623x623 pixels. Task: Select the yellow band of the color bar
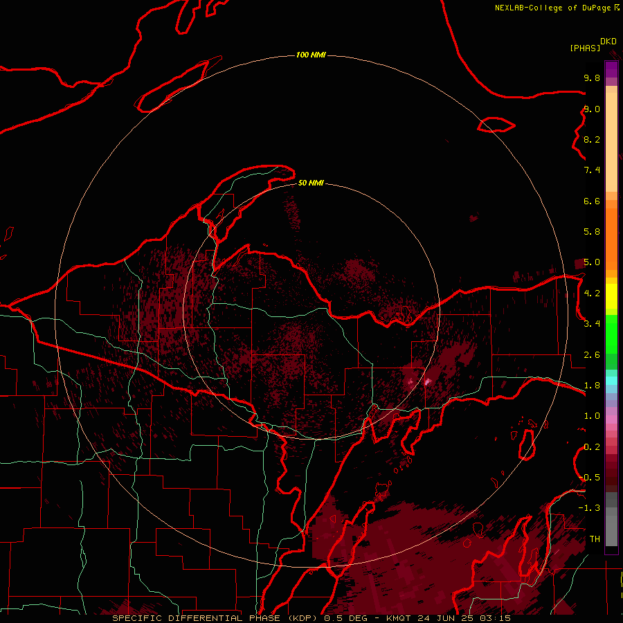(x=611, y=296)
